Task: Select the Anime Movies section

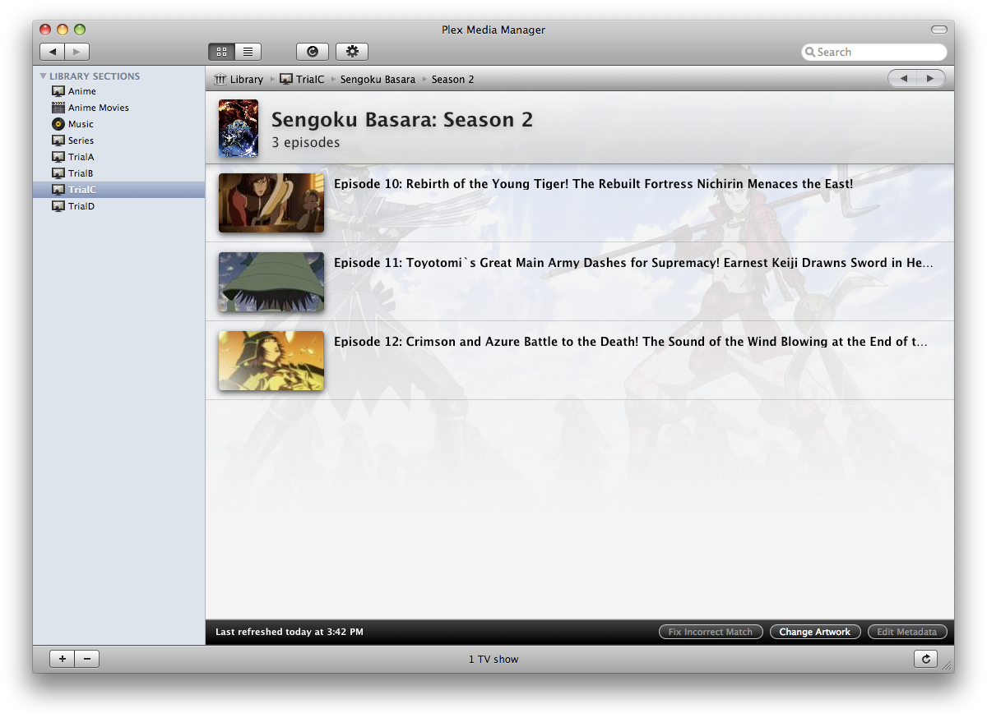Action: pyautogui.click(x=118, y=108)
